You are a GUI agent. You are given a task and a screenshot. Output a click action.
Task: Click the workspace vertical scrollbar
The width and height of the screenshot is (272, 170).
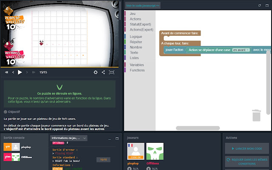click(268, 82)
